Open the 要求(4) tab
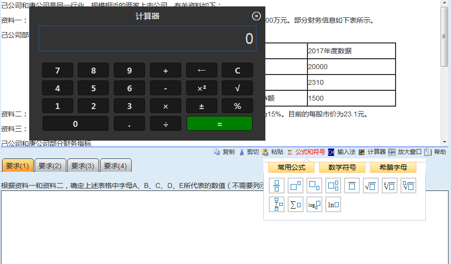 [115, 166]
